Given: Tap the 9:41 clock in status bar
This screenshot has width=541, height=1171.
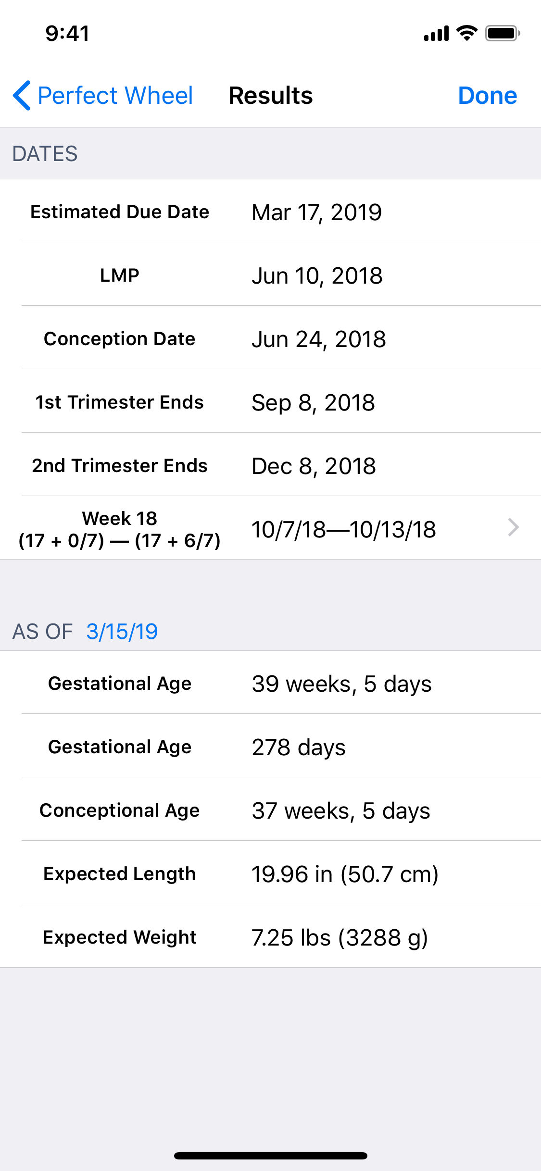Looking at the screenshot, I should click(67, 34).
